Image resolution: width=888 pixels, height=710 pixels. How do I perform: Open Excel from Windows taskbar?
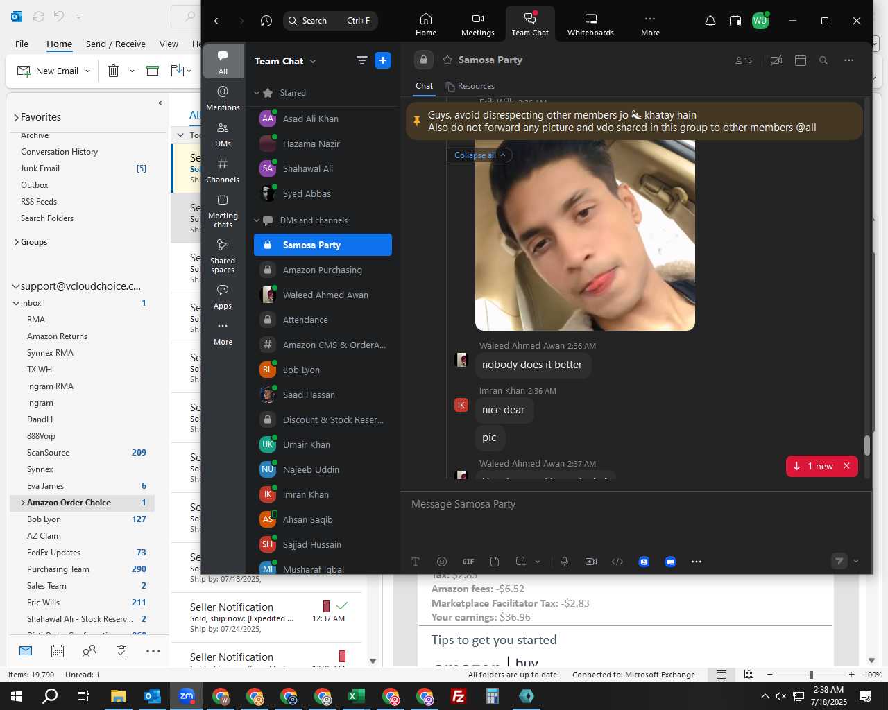pos(356,696)
